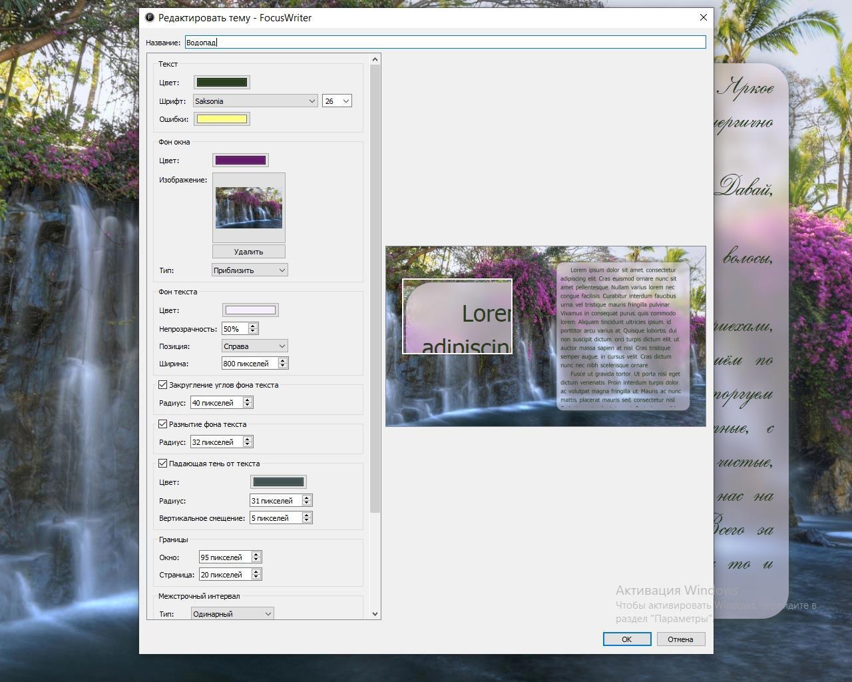Disable text background blur checkbox
This screenshot has height=682, width=852.
tap(163, 424)
